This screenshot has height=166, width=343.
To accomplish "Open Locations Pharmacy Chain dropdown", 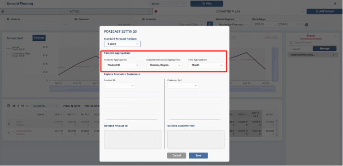I will point(173,25).
